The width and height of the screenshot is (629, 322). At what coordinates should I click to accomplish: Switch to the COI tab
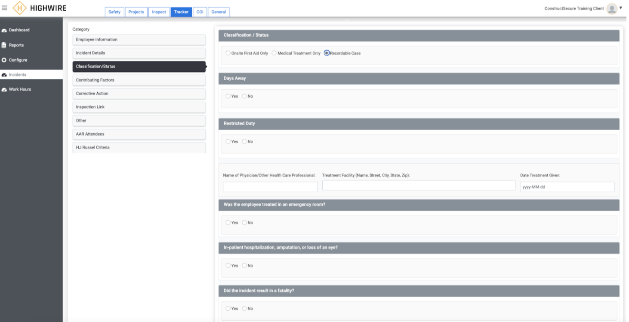(x=200, y=12)
